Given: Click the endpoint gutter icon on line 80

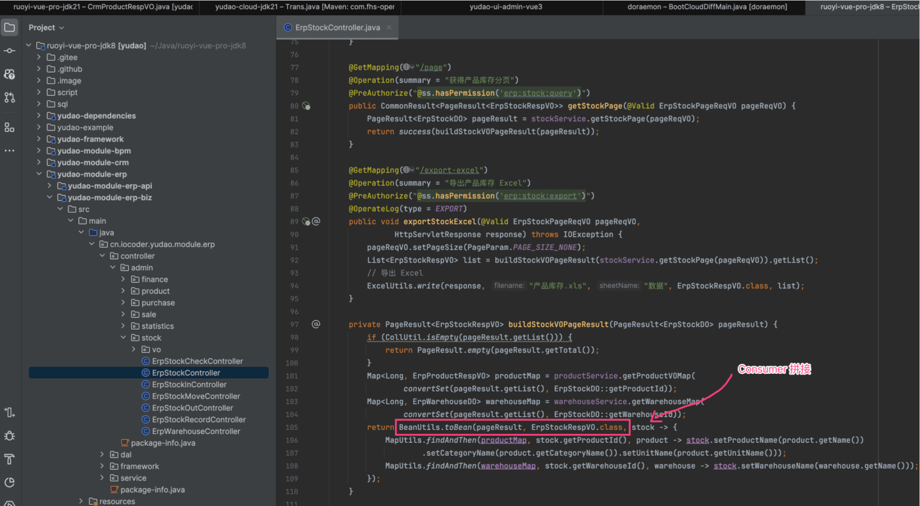Looking at the screenshot, I should pos(306,106).
